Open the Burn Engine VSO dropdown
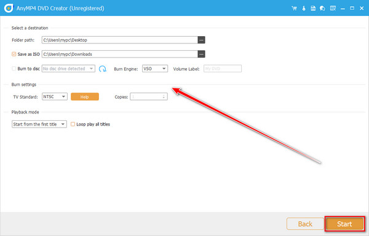 (155, 69)
